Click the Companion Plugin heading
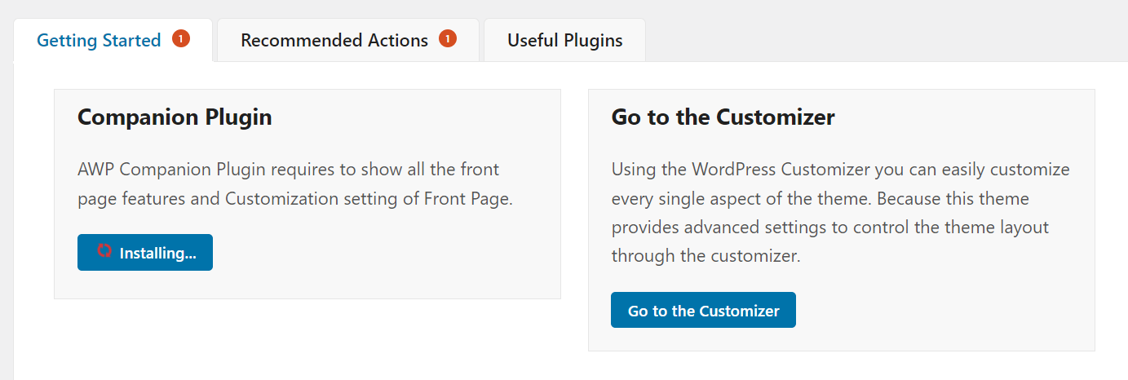Viewport: 1128px width, 380px height. (x=175, y=117)
